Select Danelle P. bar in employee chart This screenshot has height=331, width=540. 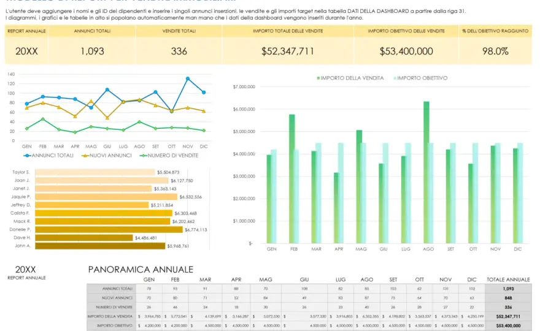pyautogui.click(x=109, y=229)
